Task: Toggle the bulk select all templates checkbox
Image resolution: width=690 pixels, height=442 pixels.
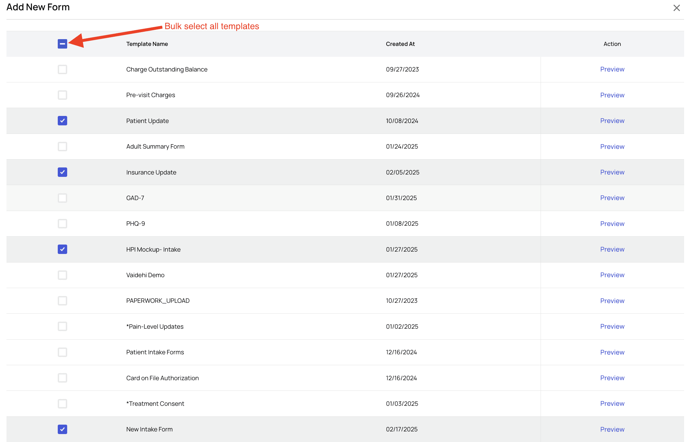Action: click(62, 44)
